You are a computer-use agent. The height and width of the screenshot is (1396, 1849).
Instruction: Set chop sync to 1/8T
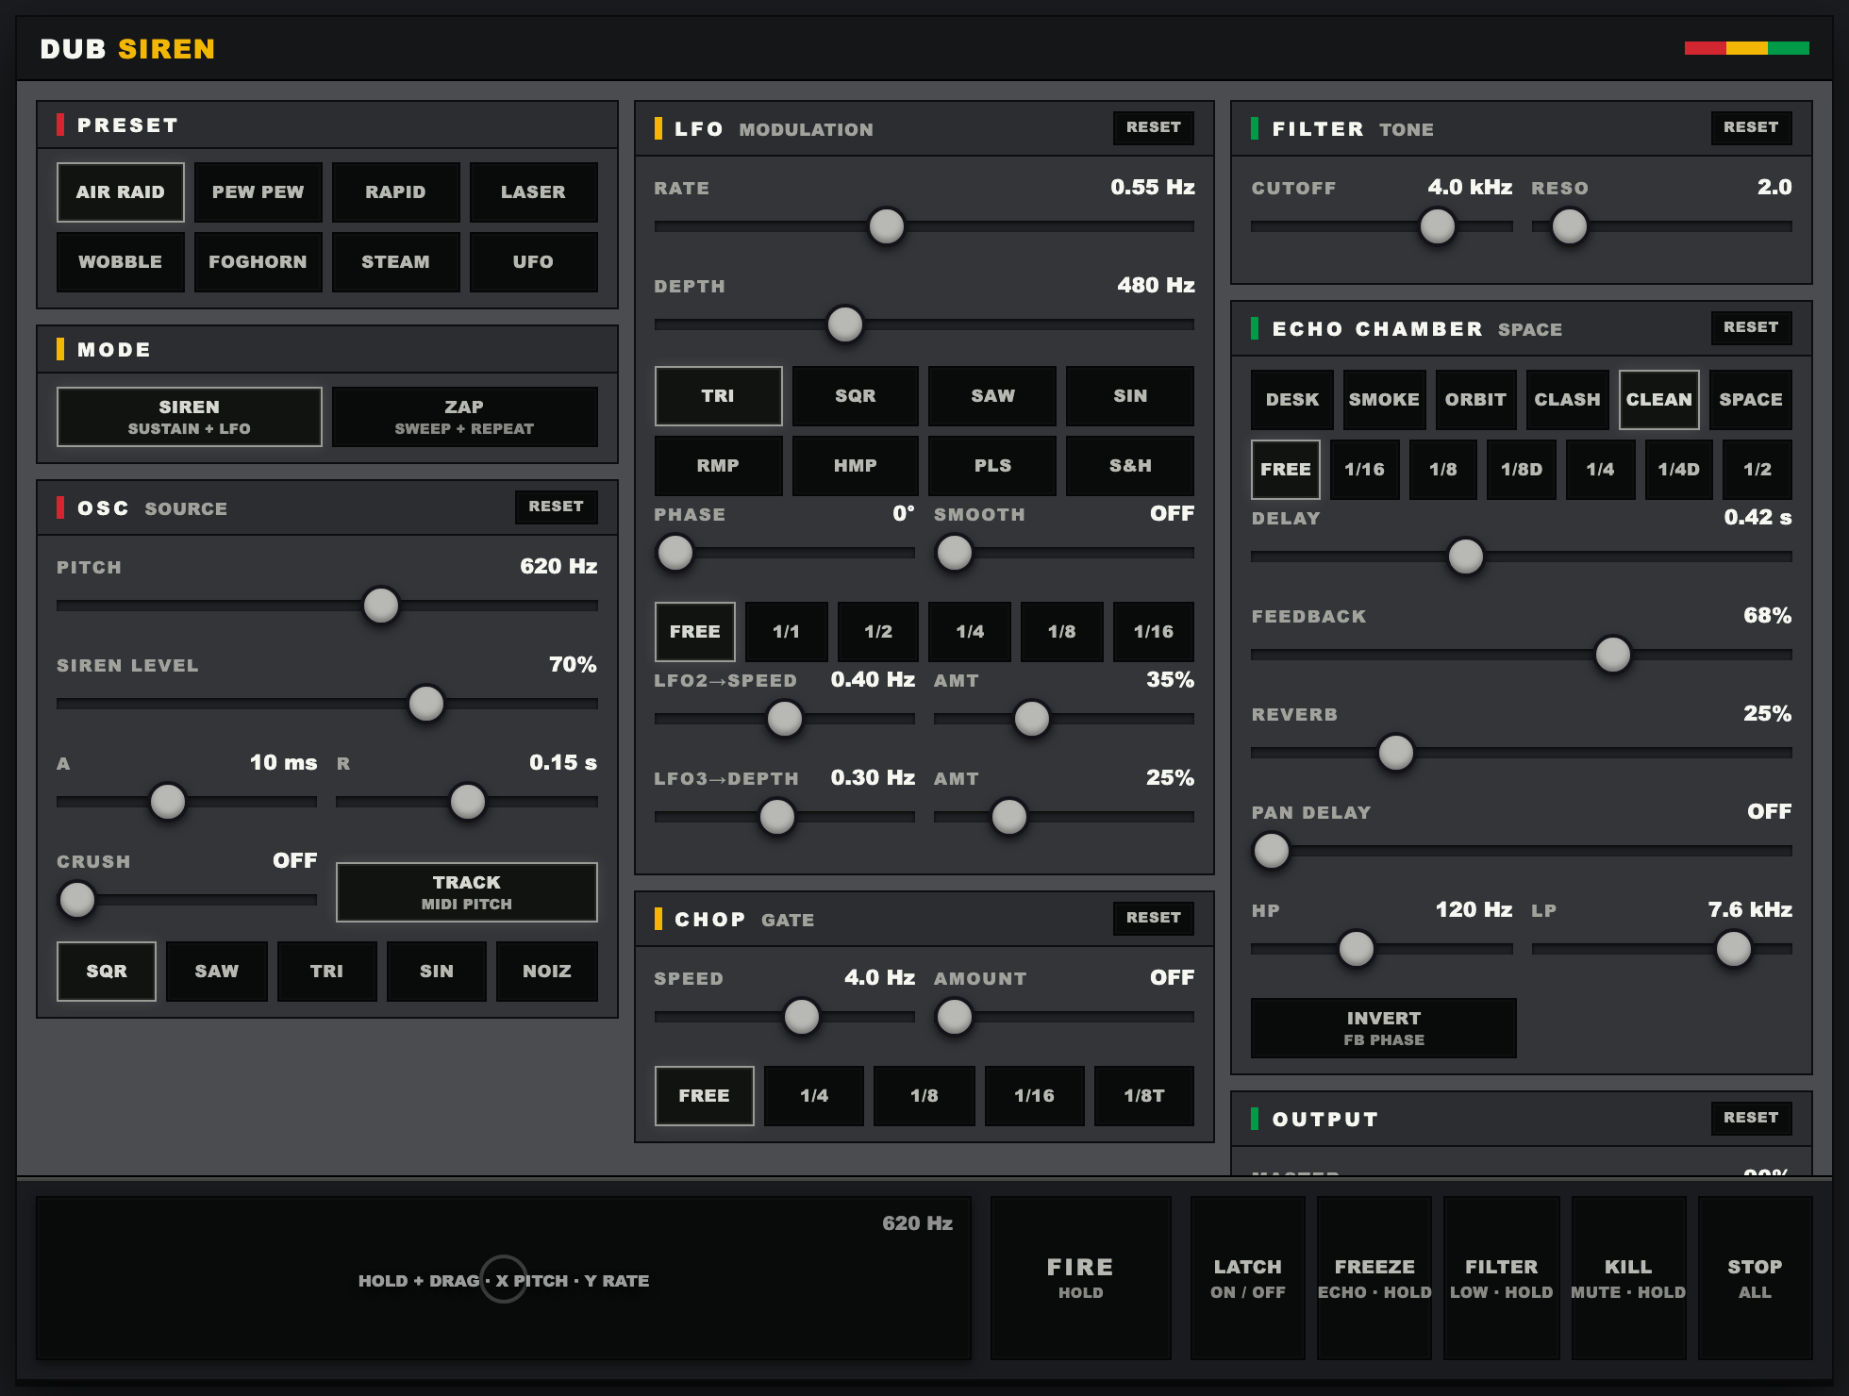point(1144,1096)
